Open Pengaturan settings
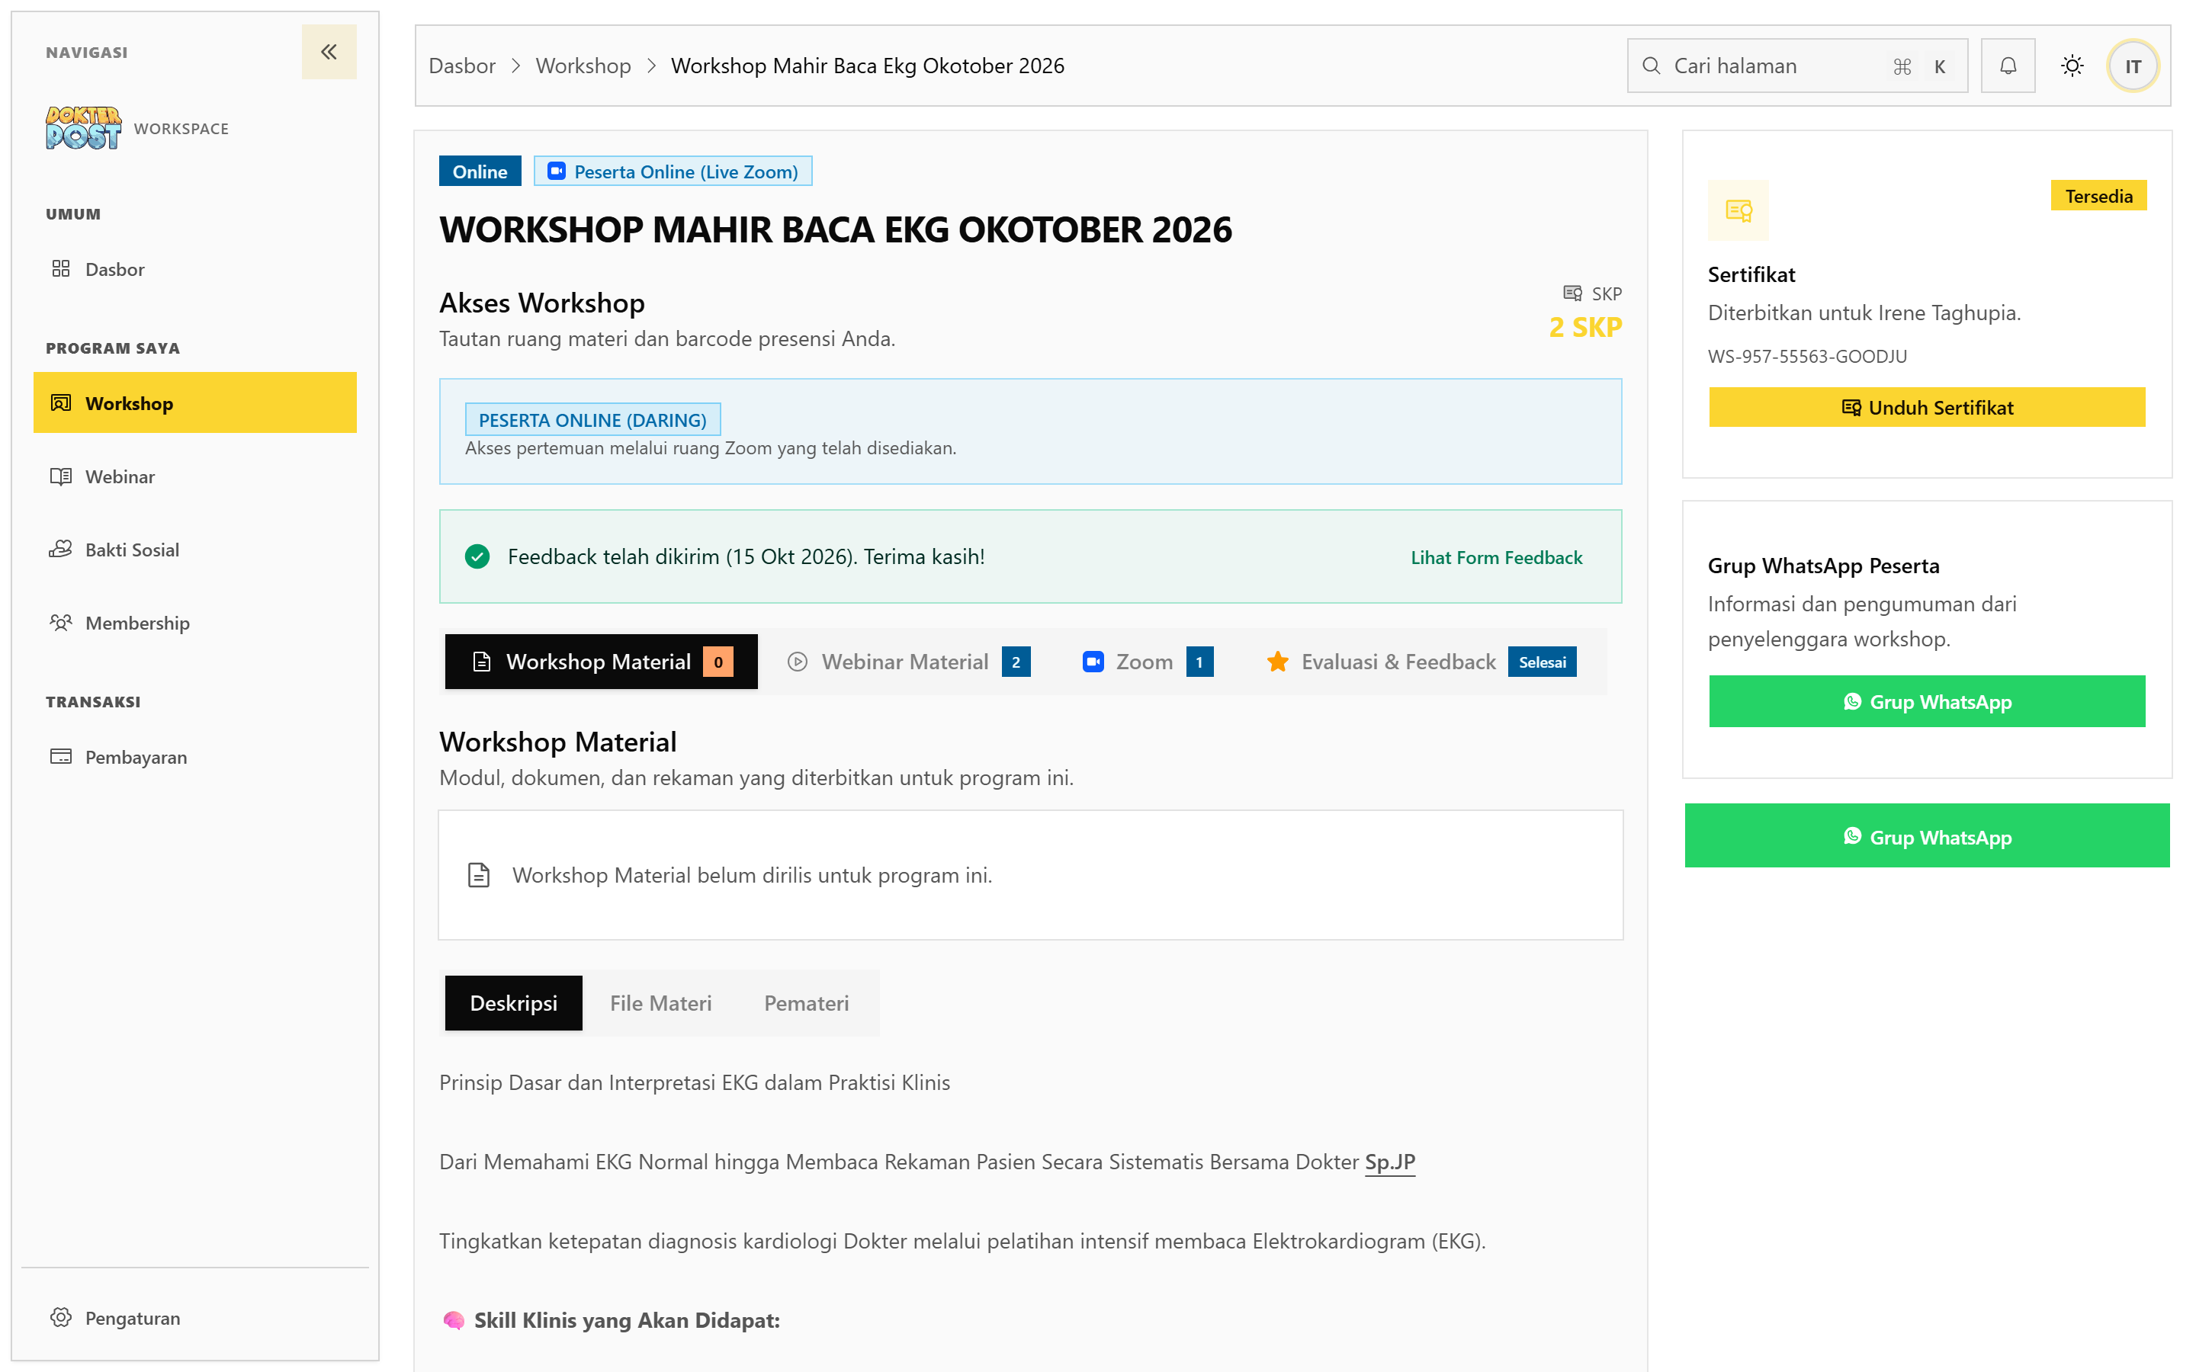Viewport: 2196px width, 1372px height. pyautogui.click(x=194, y=1318)
